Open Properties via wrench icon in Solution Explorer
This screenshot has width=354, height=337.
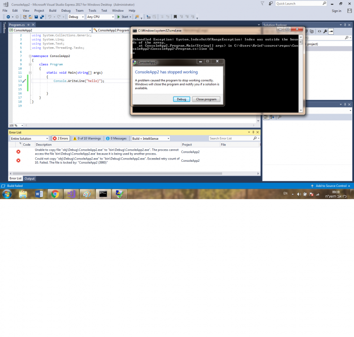326,31
